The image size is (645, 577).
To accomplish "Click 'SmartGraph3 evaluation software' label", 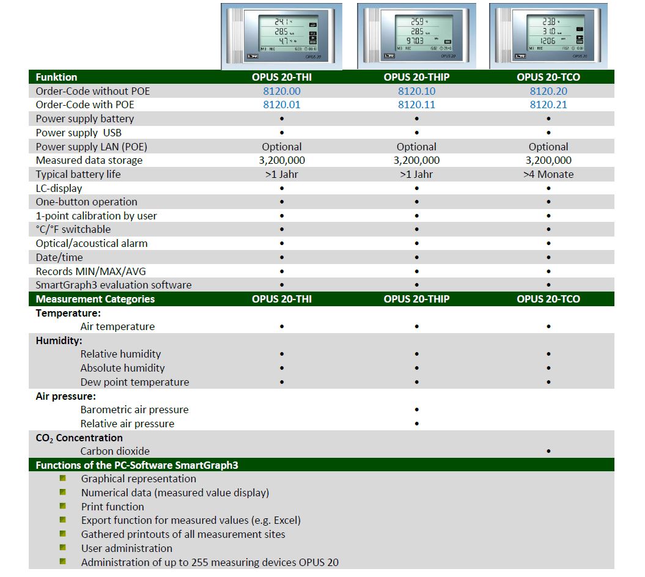I will point(114,285).
